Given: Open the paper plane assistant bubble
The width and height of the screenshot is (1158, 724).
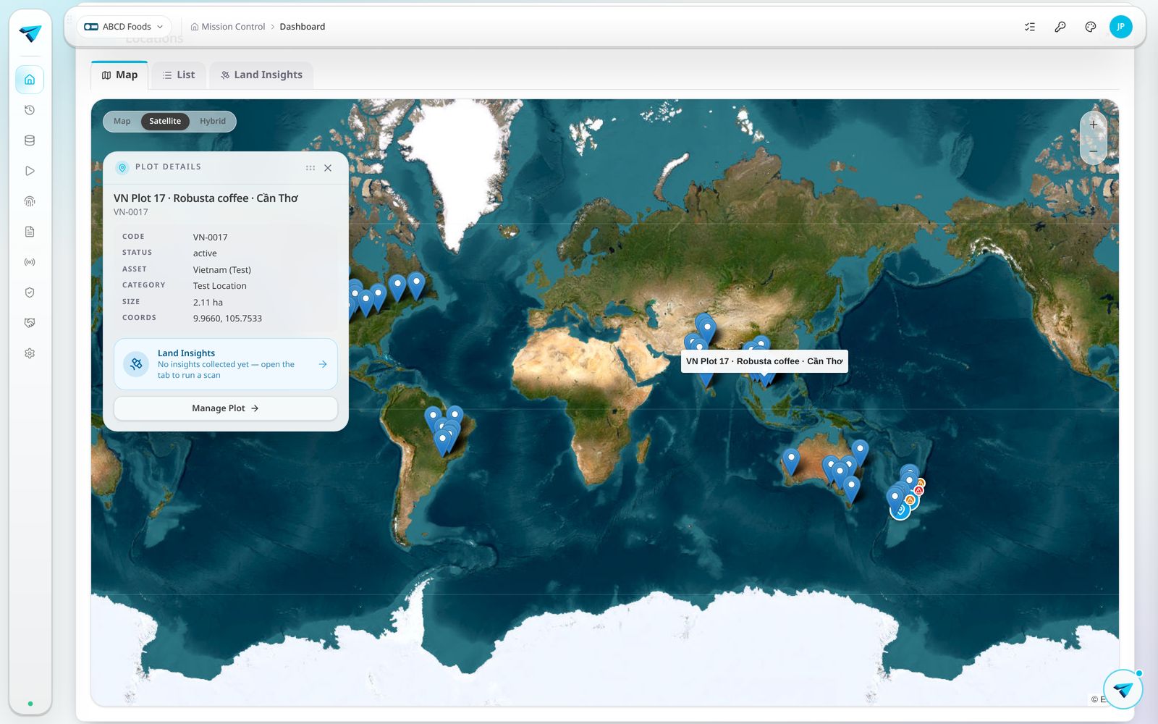Looking at the screenshot, I should click(1123, 689).
